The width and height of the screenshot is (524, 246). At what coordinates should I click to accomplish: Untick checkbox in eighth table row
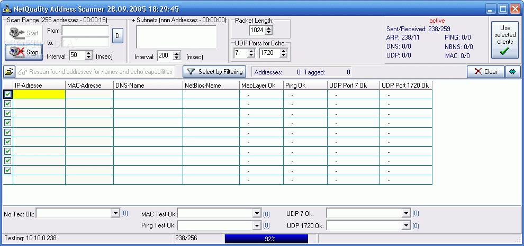point(8,160)
